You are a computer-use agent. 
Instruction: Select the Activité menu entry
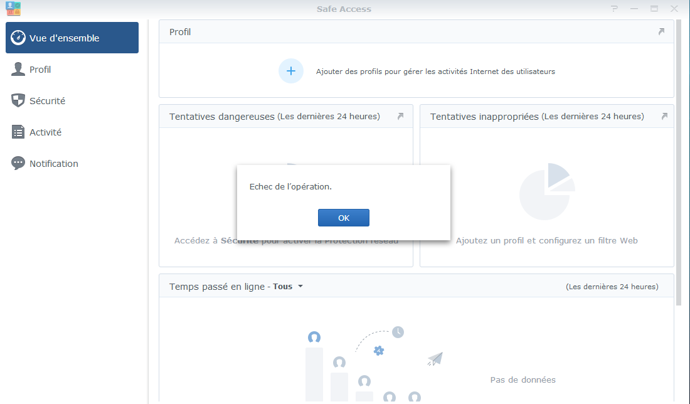pos(45,132)
